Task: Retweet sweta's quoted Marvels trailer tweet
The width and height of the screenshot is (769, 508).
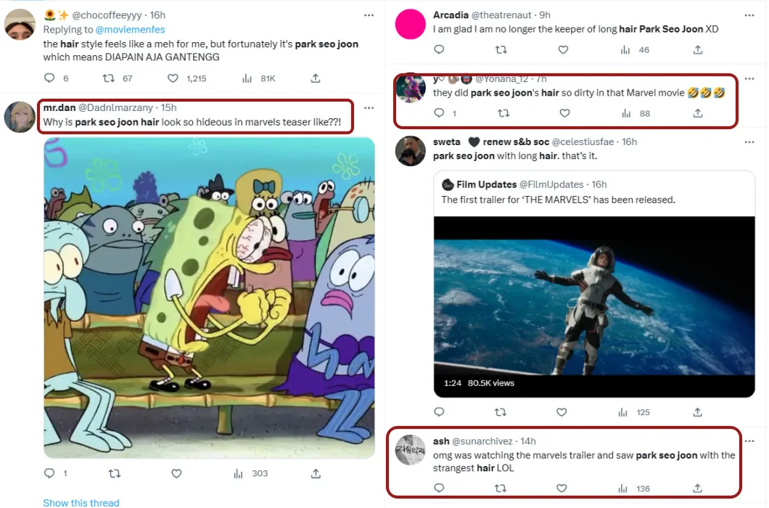Action: (500, 412)
